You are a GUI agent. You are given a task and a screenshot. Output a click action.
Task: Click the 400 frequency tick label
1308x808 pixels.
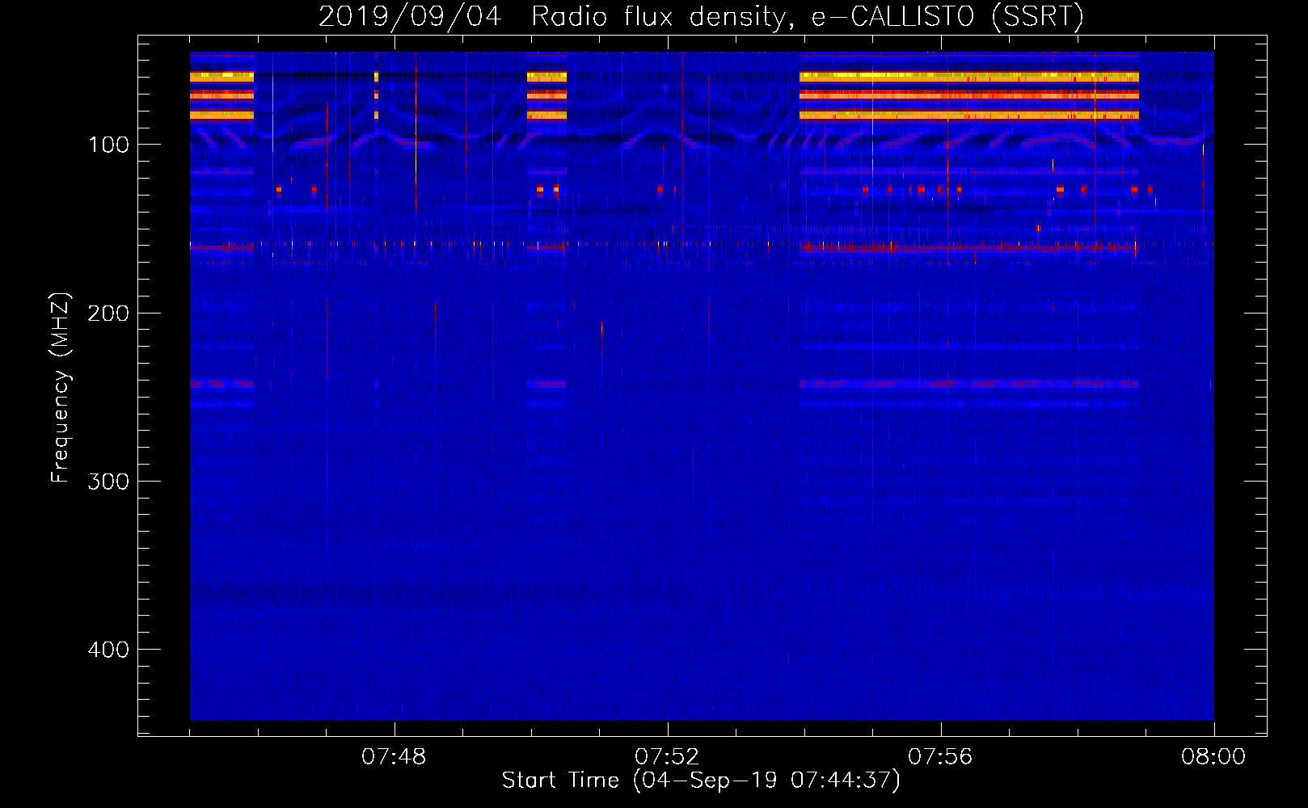click(108, 650)
